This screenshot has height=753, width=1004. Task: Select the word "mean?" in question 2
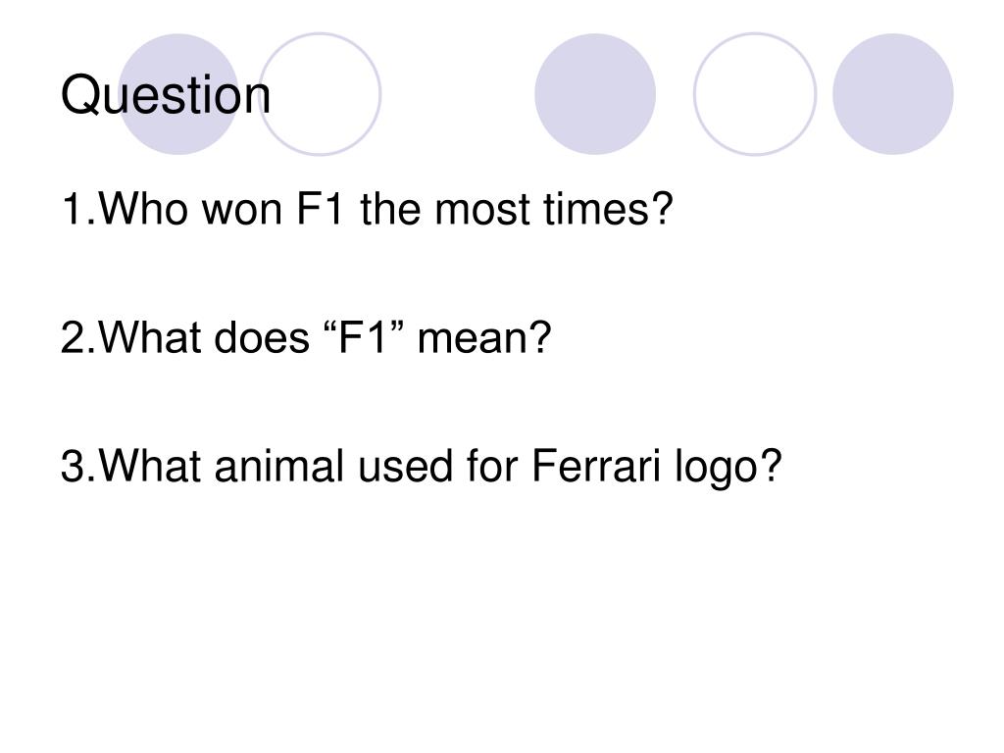coord(484,337)
